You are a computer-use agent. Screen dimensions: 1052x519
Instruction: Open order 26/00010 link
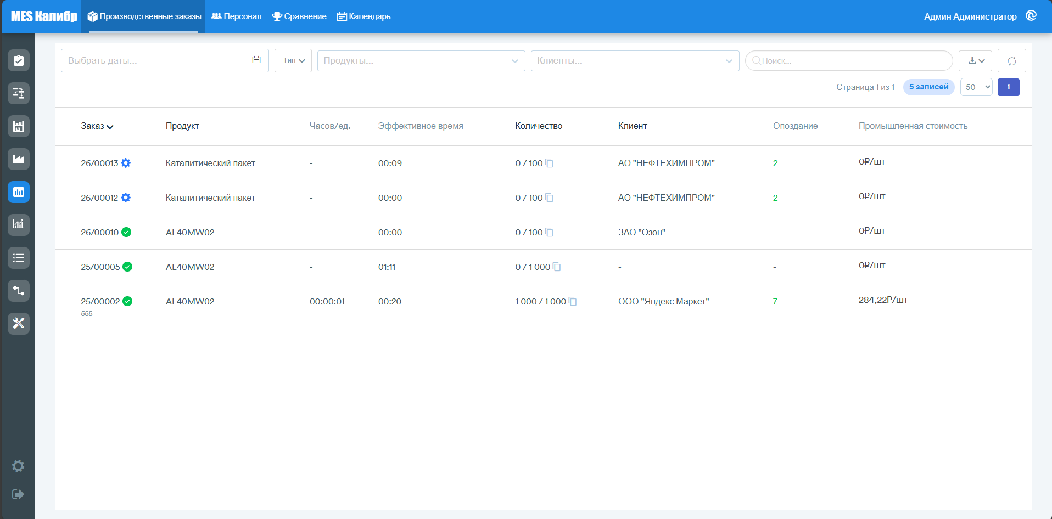(99, 232)
